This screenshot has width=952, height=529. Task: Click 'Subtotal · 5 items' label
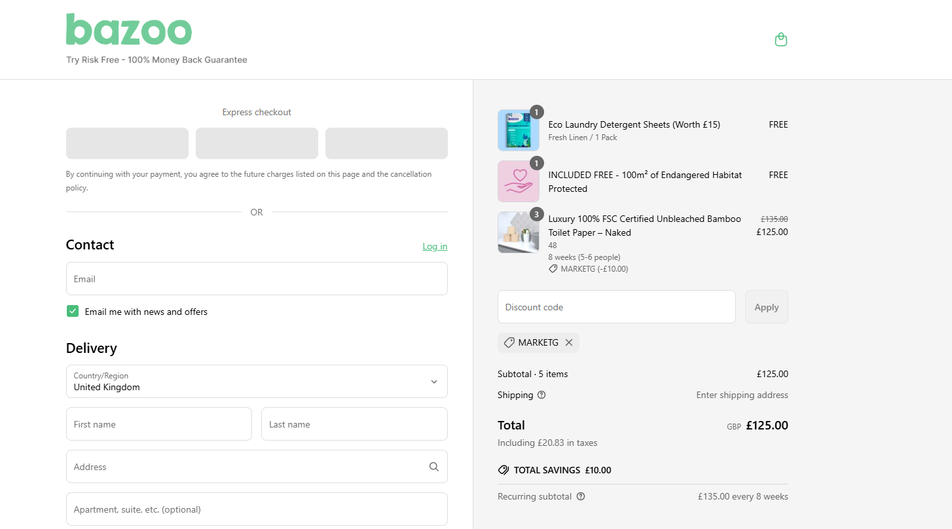[533, 374]
